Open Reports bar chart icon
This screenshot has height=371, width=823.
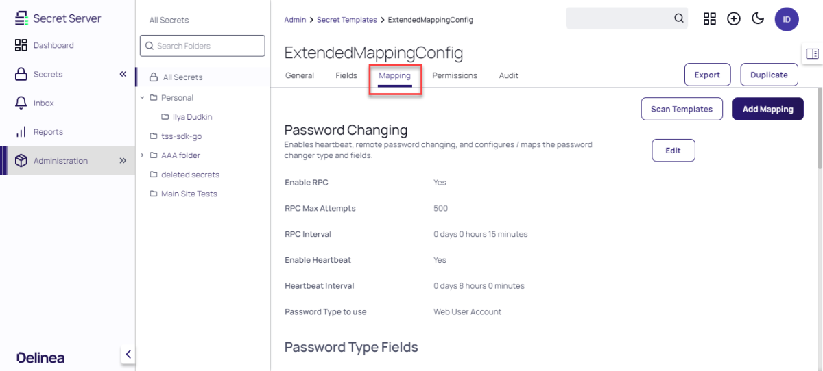[21, 131]
